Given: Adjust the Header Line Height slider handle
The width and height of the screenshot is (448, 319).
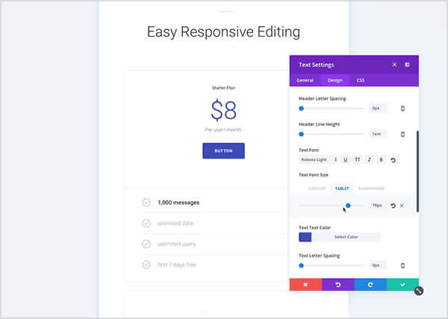Looking at the screenshot, I should pos(301,134).
